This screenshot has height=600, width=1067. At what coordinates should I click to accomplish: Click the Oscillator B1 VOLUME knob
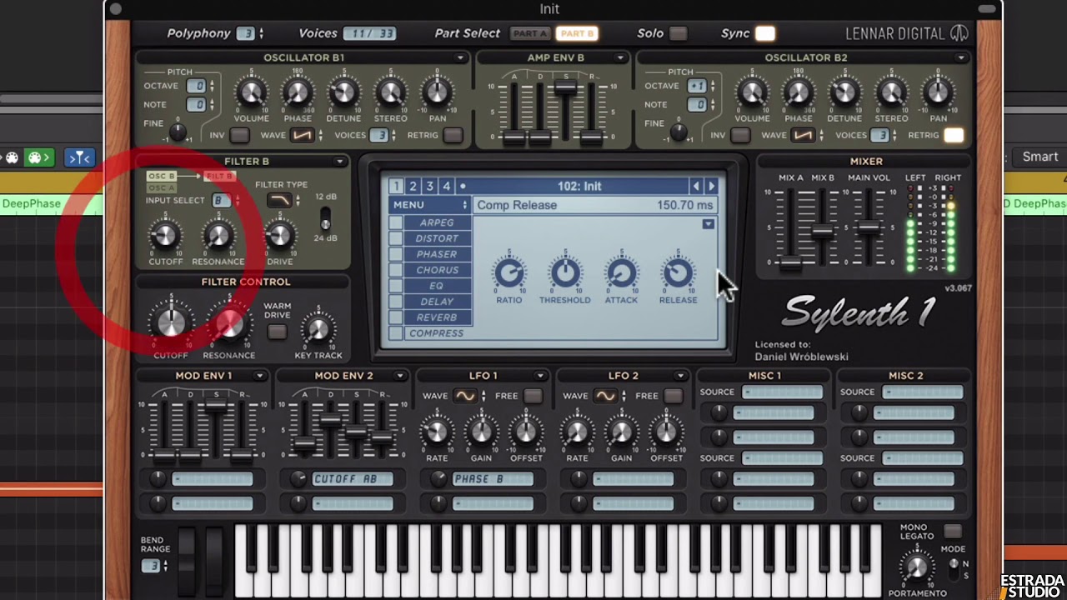pos(251,92)
